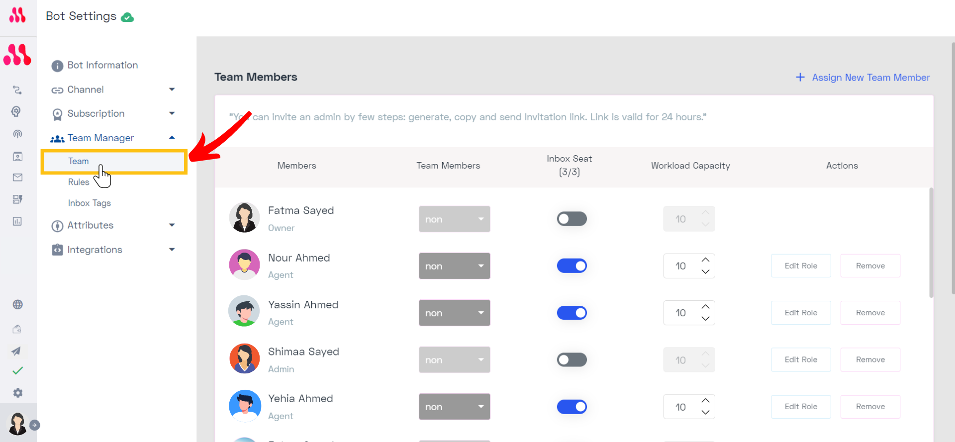Collapse the Team Manager menu arrow

click(x=172, y=138)
